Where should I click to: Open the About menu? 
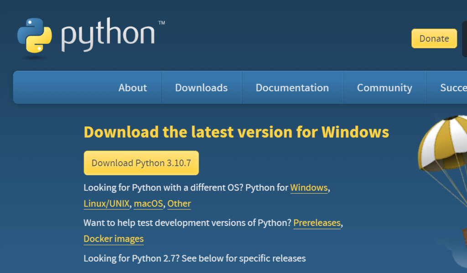[133, 88]
